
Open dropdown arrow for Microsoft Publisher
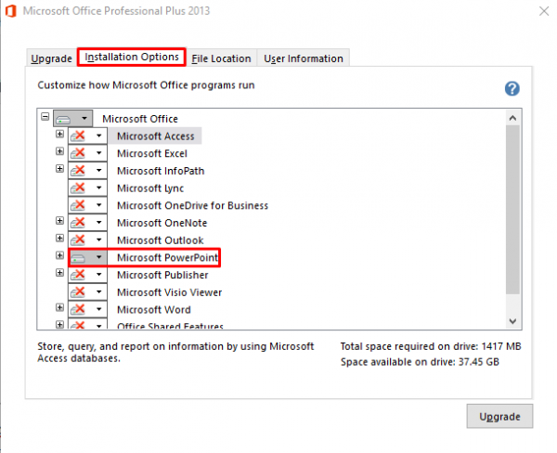pos(98,275)
